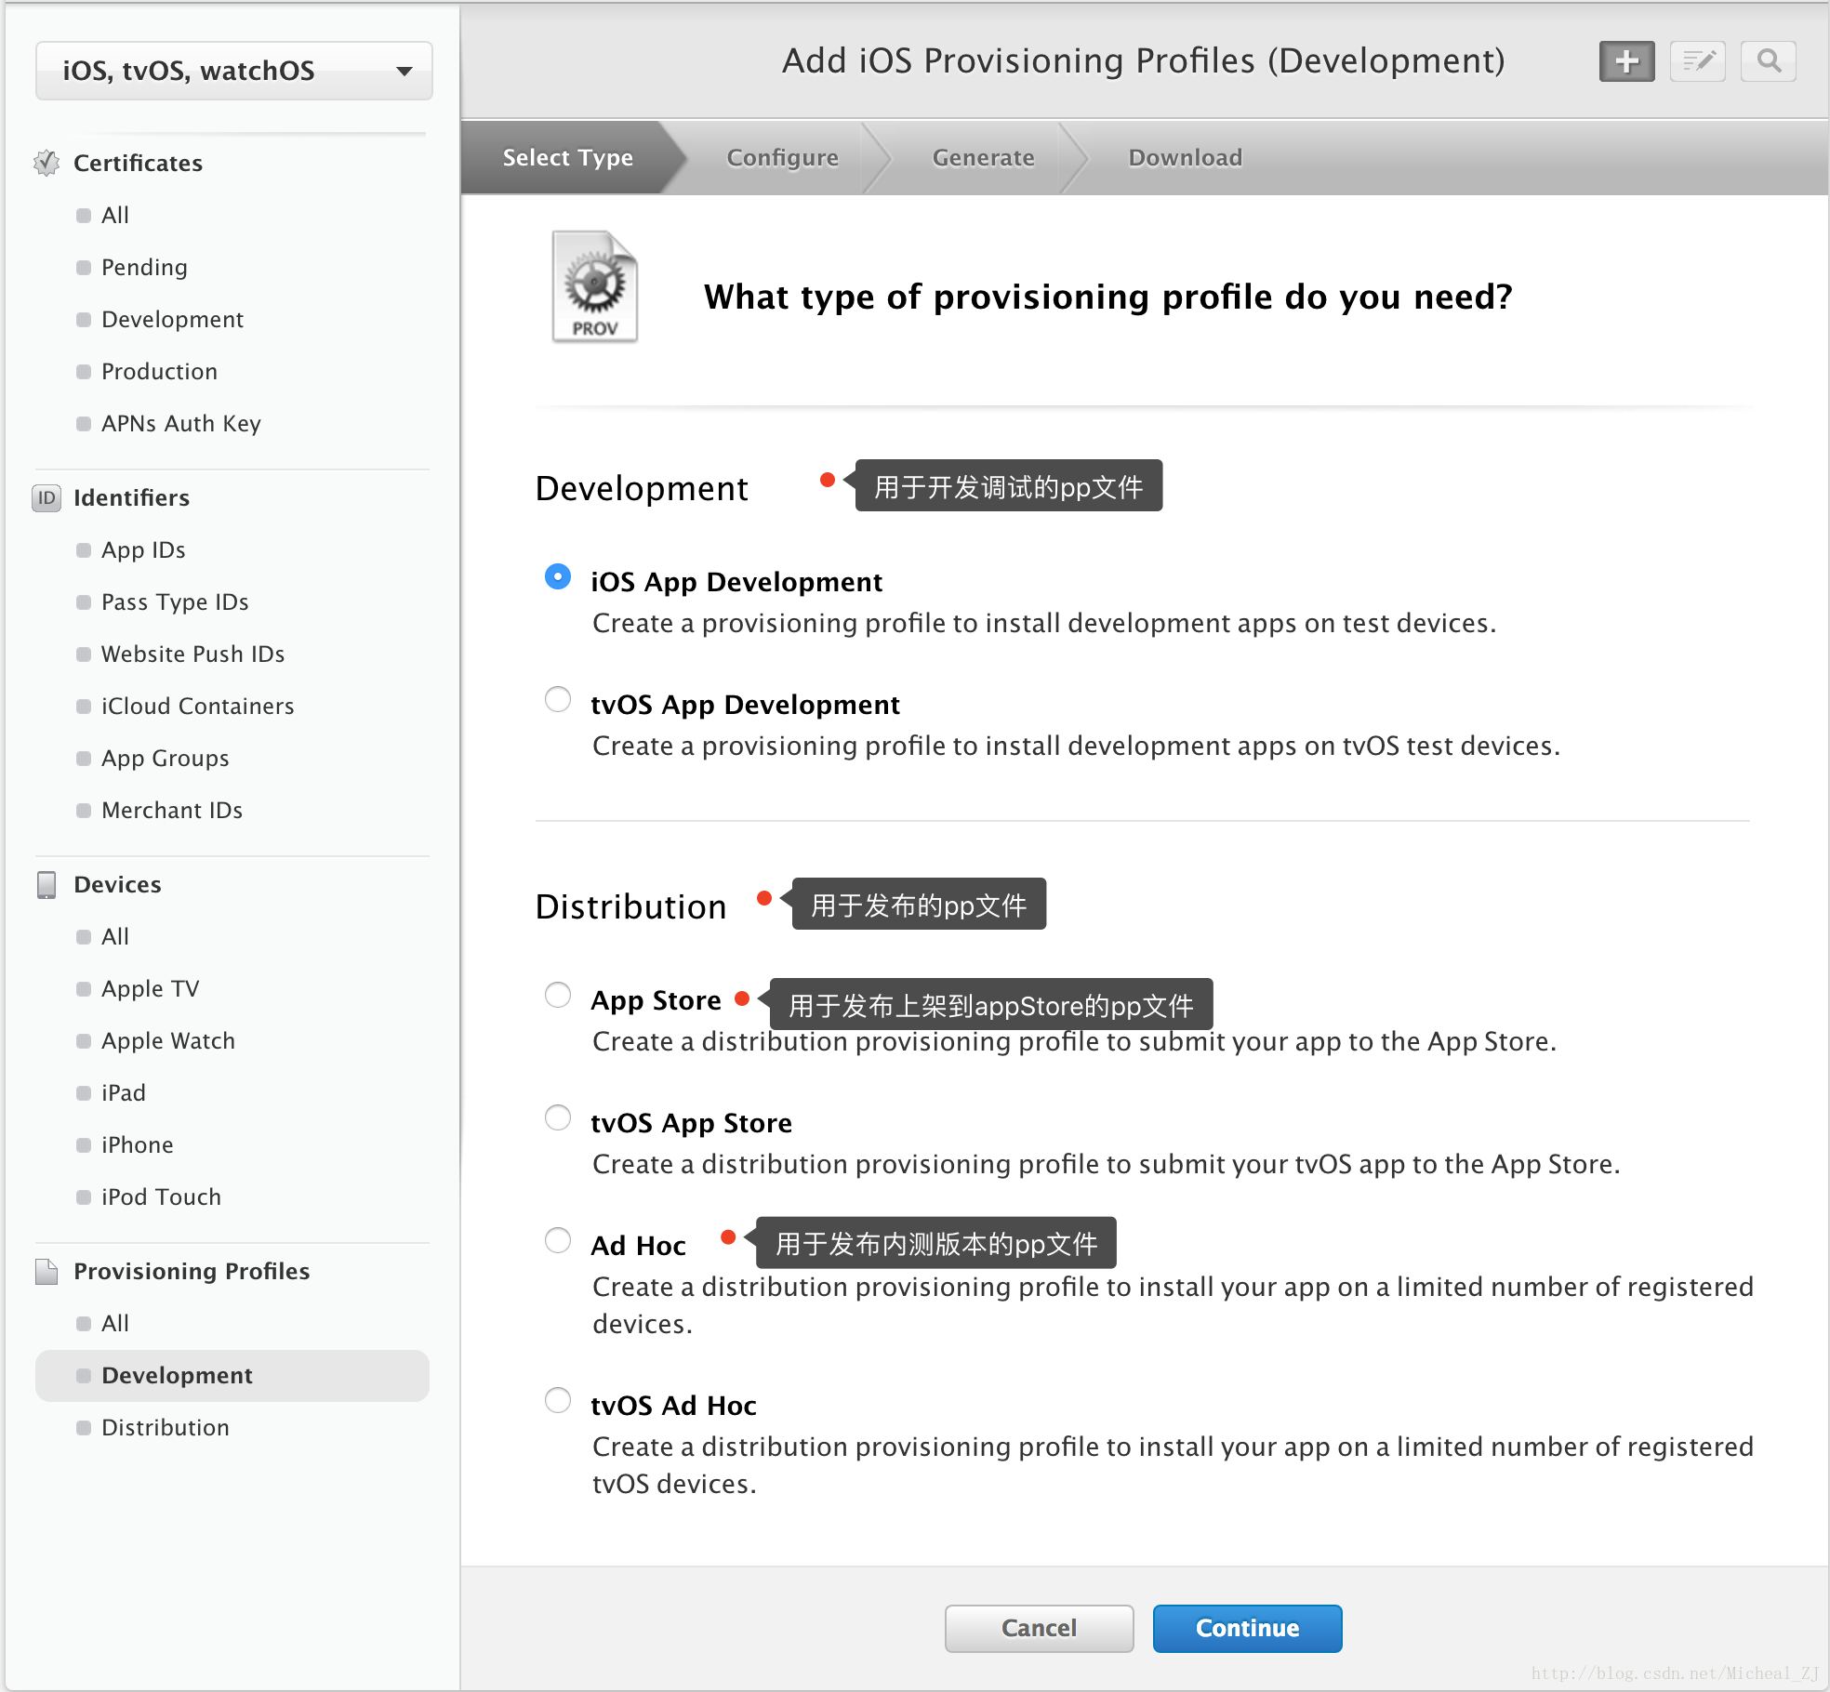The height and width of the screenshot is (1692, 1830).
Task: Open Pass Type IDs
Action: tap(175, 601)
